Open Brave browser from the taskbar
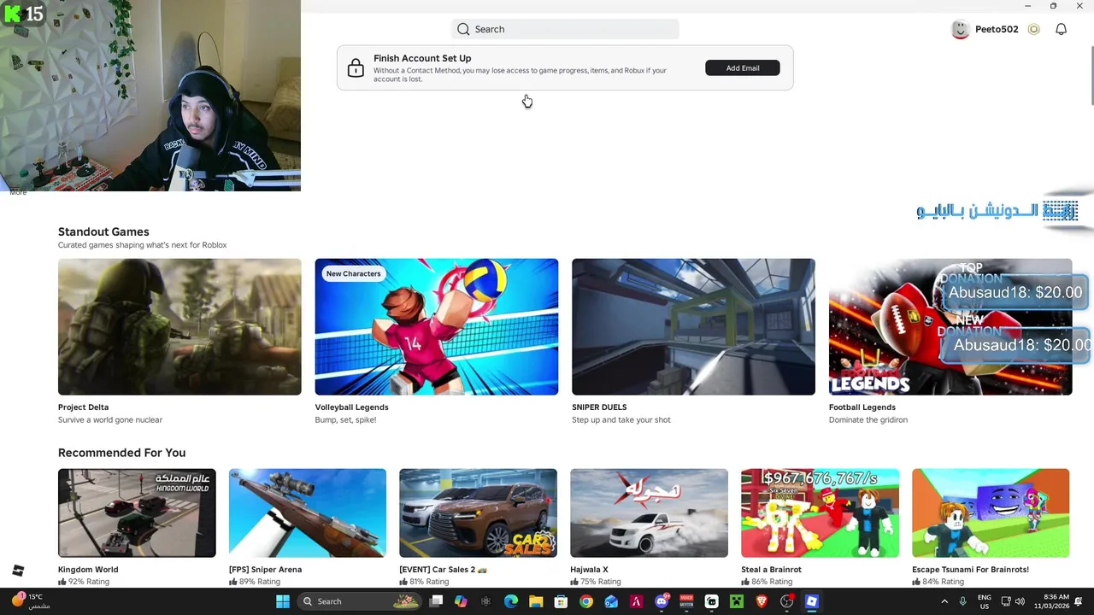 point(762,601)
